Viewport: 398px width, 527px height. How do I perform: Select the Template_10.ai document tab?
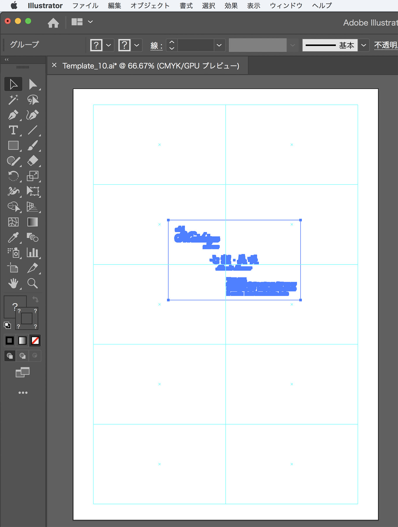click(151, 66)
